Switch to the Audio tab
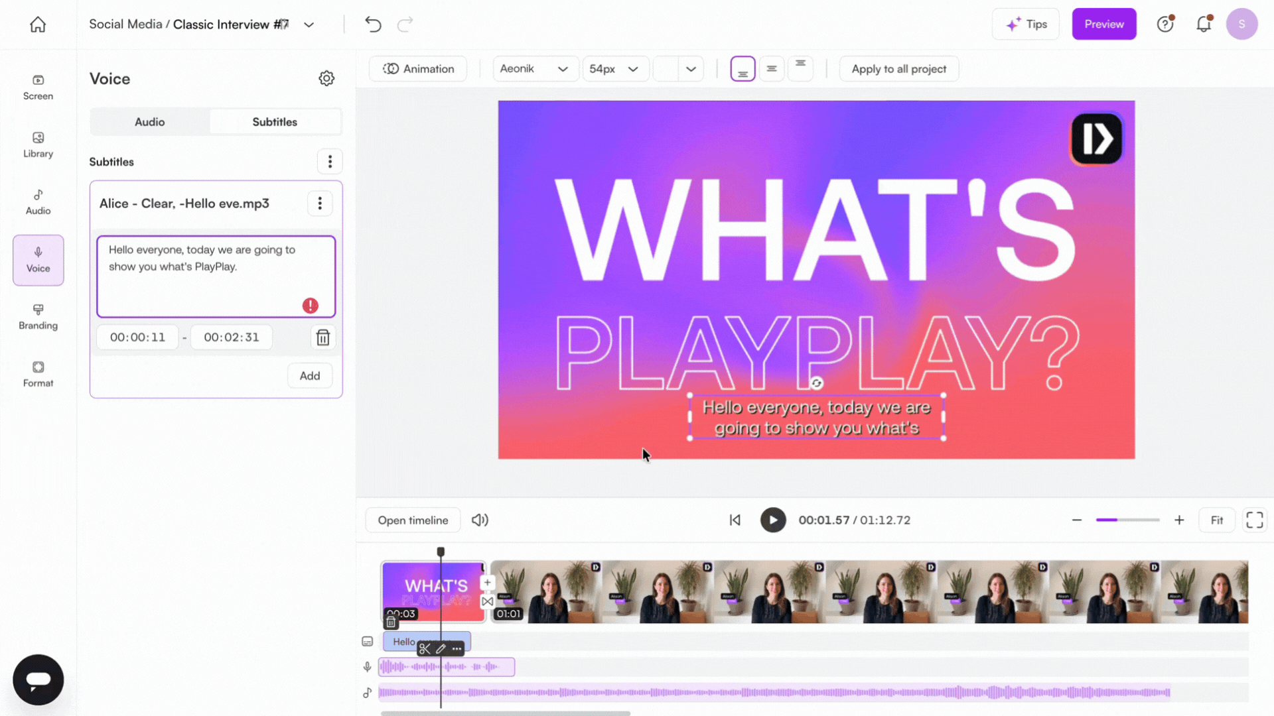 click(x=150, y=122)
